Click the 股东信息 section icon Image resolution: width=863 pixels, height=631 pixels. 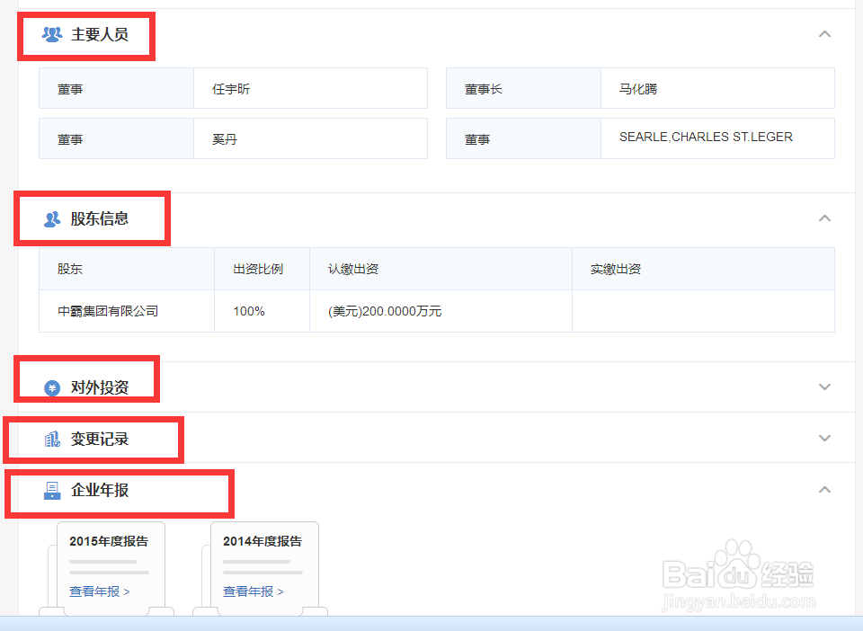(50, 218)
